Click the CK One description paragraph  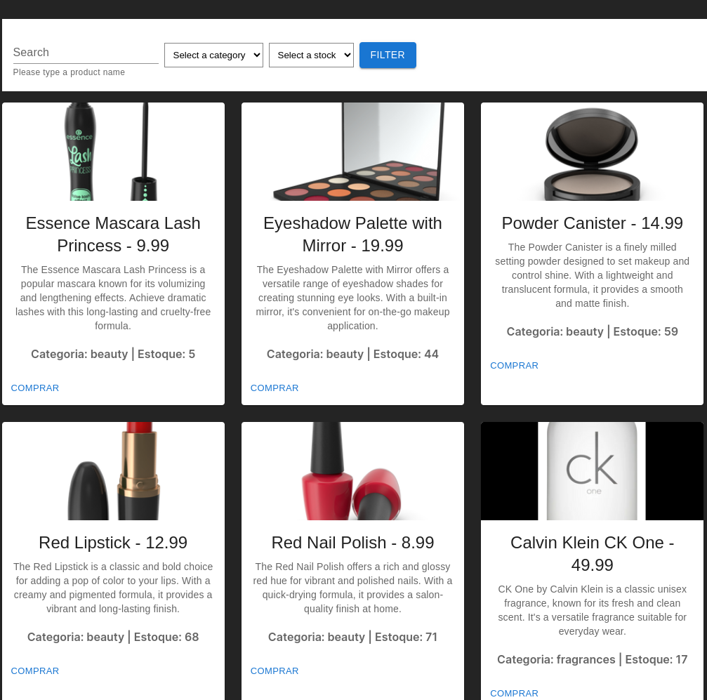pos(592,610)
